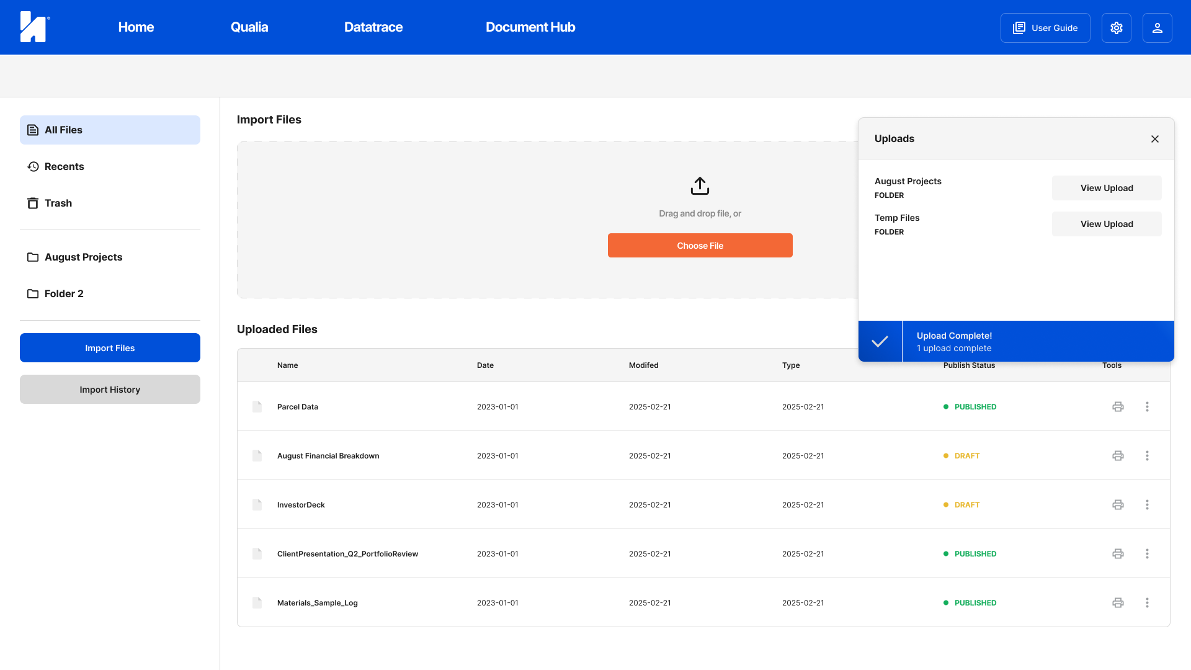Open more options for ClientPresentation_Q2_PortfolioReview
Image resolution: width=1191 pixels, height=670 pixels.
1147,554
